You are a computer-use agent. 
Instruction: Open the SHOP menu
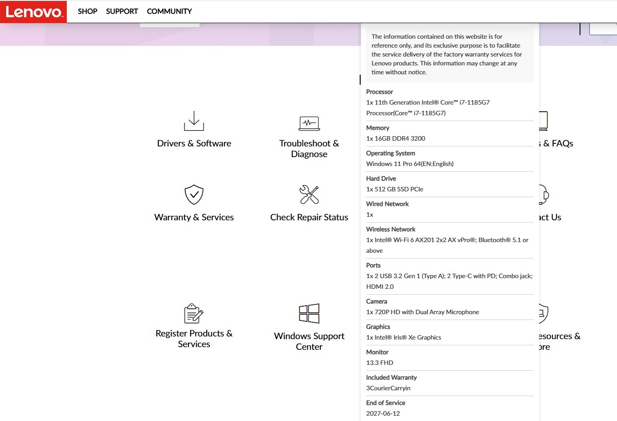coord(87,12)
